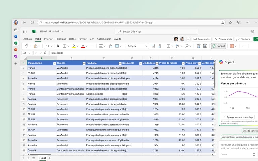This screenshot has width=258, height=161.
Task: Open filter dropdown for Producto column
Action: point(120,64)
